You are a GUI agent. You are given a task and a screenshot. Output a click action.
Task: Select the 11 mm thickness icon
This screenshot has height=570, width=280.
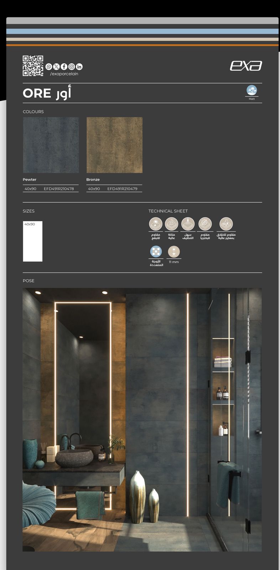174,252
